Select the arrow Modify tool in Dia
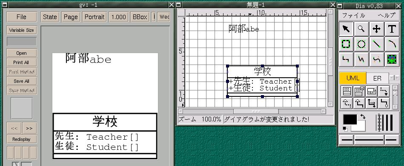This screenshot has width=404, height=166. 346,29
